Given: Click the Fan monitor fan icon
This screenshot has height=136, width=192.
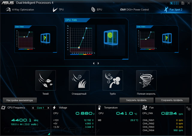Looking at the screenshot, I should tap(145, 108).
